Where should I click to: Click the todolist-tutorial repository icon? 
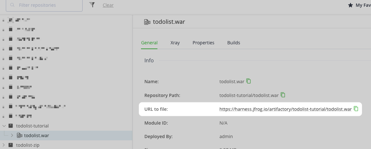pos(11,126)
